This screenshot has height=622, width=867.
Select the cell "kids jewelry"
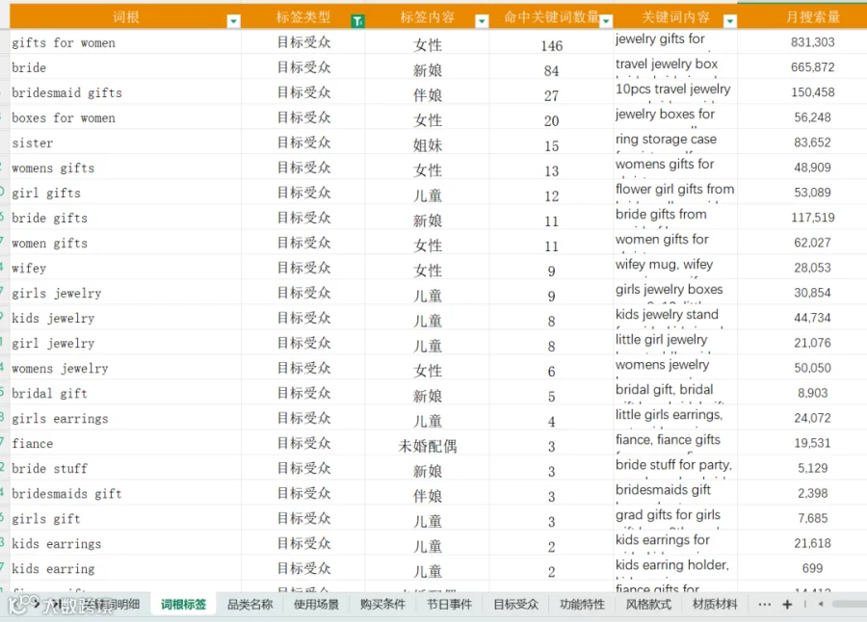[x=125, y=318]
